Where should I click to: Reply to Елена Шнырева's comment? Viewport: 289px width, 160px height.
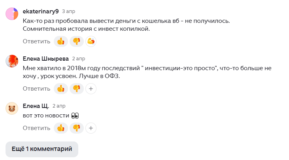pyautogui.click(x=36, y=89)
